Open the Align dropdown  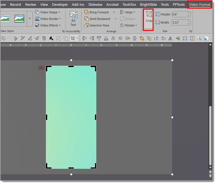click(128, 12)
